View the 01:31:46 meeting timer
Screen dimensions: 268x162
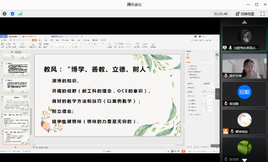(x=221, y=14)
